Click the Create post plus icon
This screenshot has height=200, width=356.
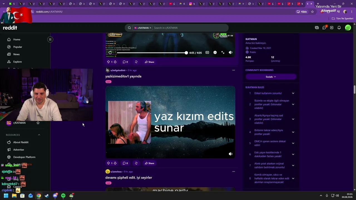click(332, 28)
